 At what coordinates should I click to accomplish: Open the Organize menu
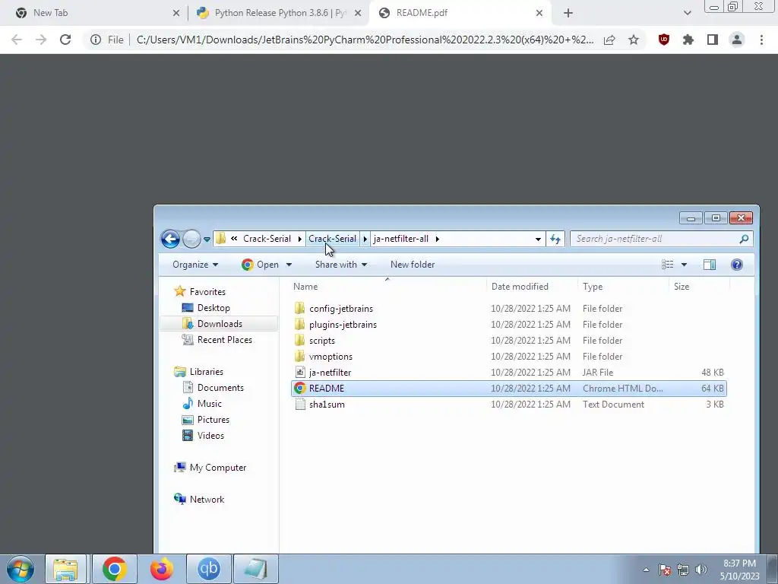tap(195, 265)
